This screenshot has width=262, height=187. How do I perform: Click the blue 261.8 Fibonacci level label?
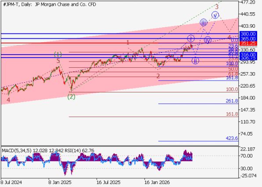pos(232,101)
